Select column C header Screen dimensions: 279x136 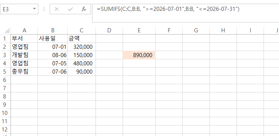pyautogui.click(x=82, y=30)
